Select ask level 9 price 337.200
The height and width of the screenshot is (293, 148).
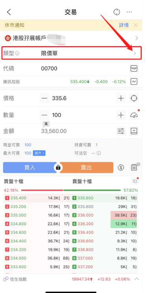coord(85,267)
